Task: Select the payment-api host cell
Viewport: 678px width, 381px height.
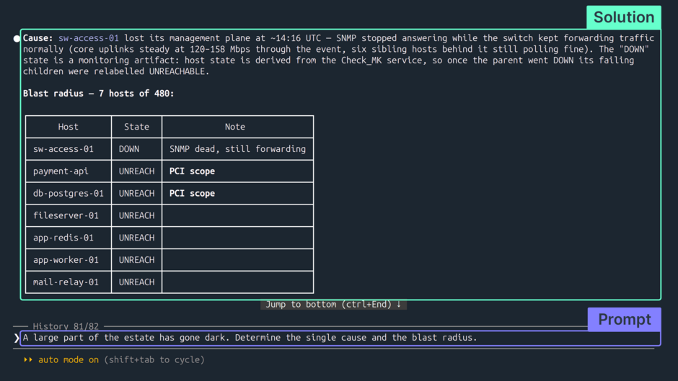Action: click(x=69, y=171)
